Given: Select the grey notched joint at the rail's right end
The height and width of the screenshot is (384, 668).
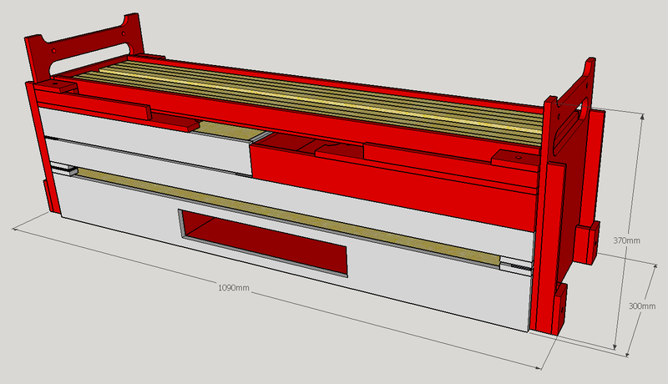Looking at the screenshot, I should coord(516,265).
